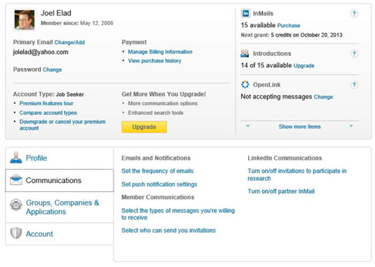Open Set the frequency of emails
The width and height of the screenshot is (375, 267).
pyautogui.click(x=158, y=171)
